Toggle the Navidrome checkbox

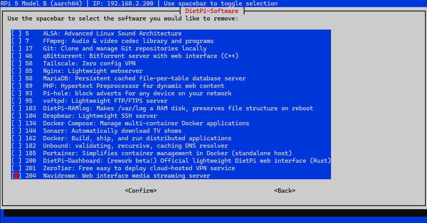tap(16, 175)
